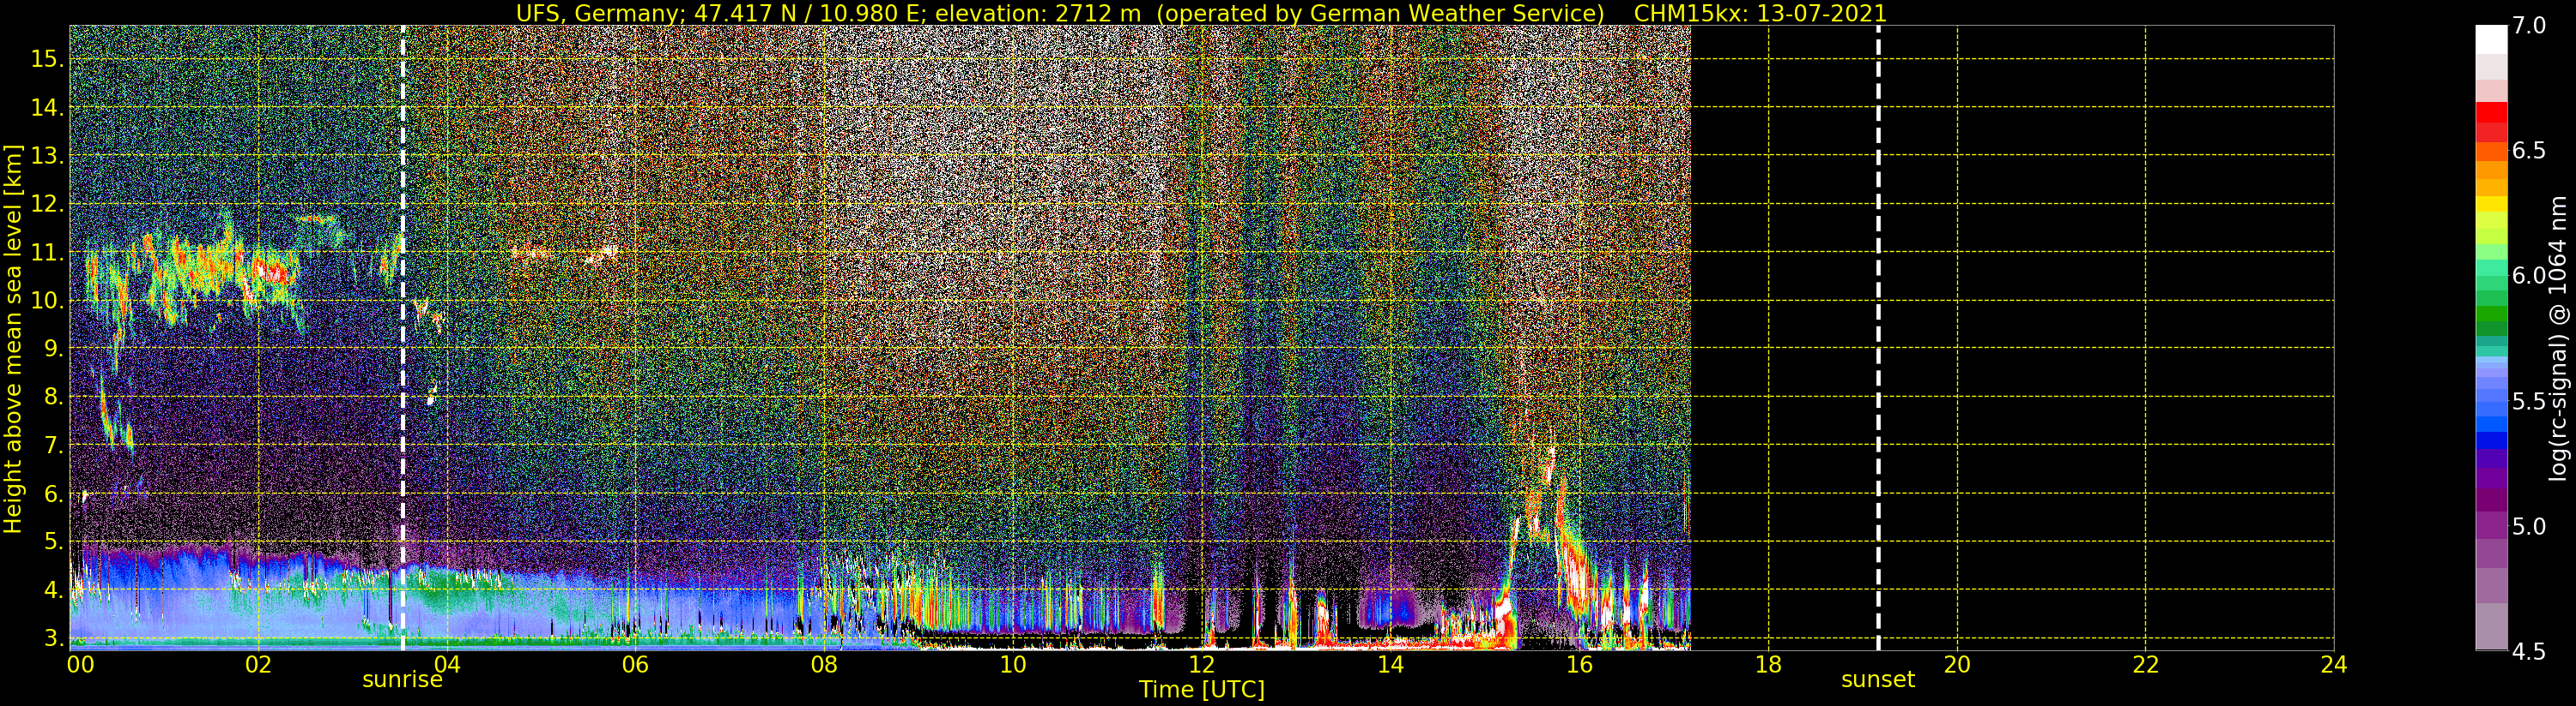Click the 'sunset' label below the axis
The height and width of the screenshot is (706, 2576).
1878,679
